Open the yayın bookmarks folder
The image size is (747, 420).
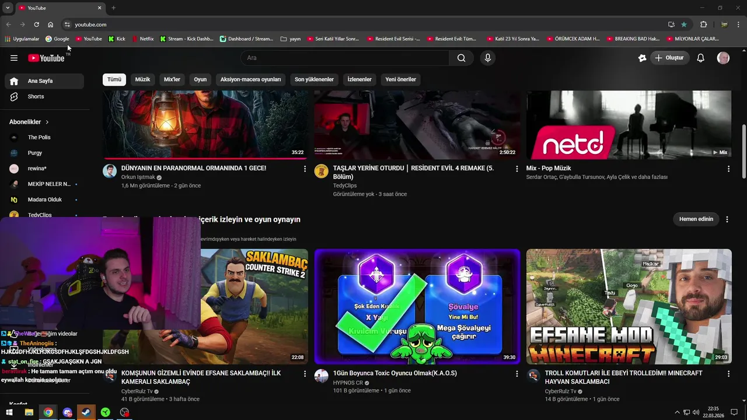tap(291, 39)
